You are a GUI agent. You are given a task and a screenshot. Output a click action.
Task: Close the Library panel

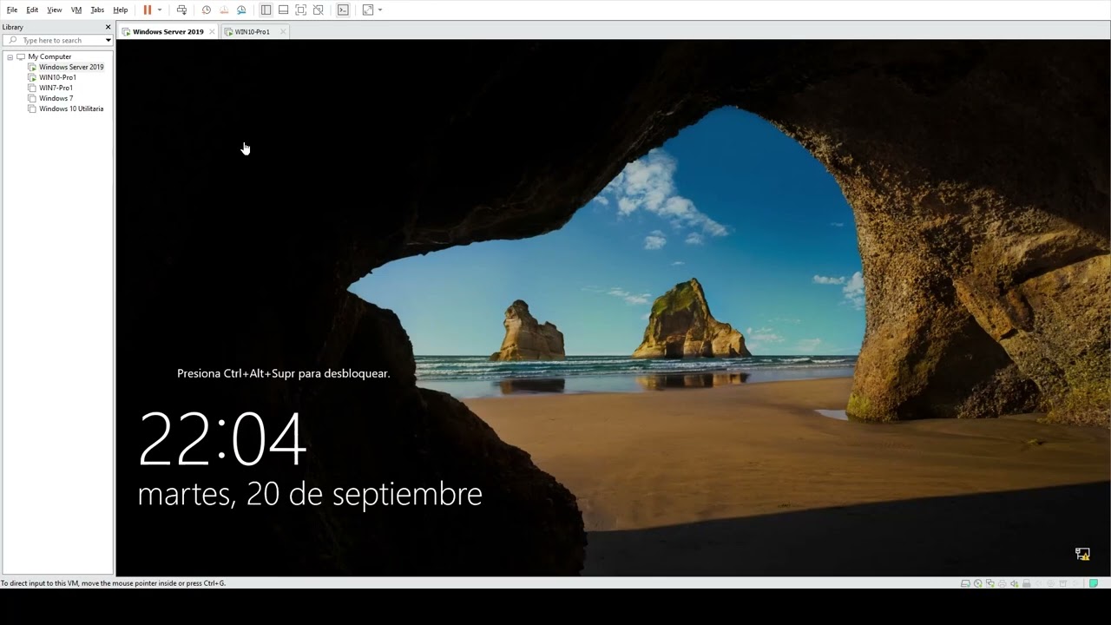[108, 27]
